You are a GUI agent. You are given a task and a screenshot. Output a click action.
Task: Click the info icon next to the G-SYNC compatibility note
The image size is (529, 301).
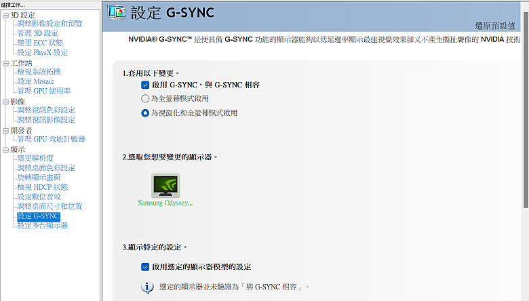(147, 287)
